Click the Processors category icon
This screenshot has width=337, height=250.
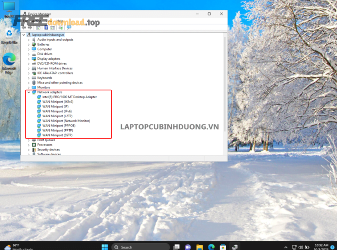pos(34,145)
